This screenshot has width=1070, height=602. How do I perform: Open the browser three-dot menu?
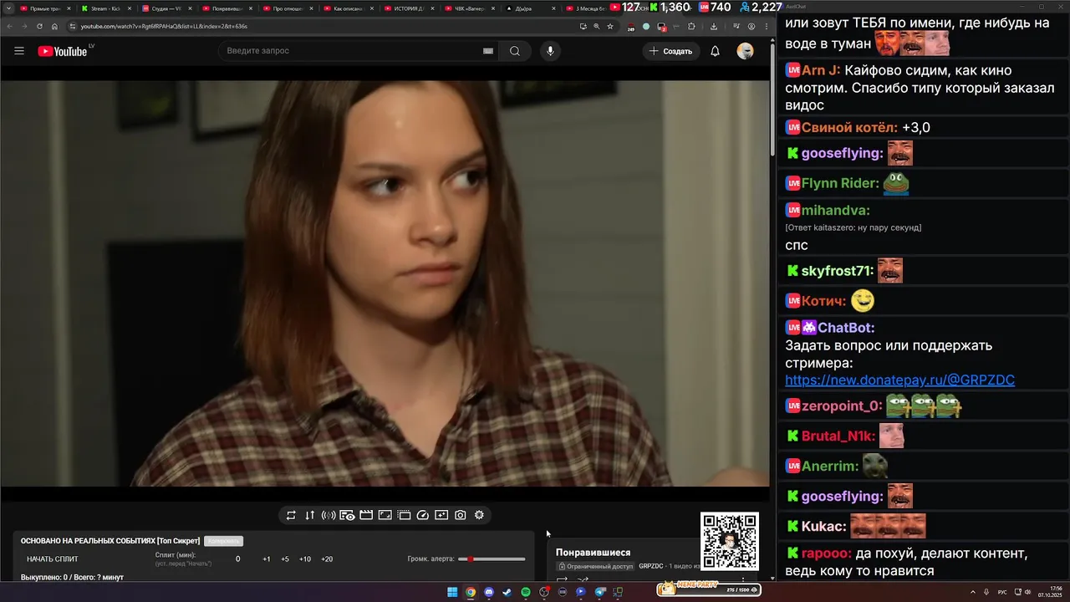[767, 26]
